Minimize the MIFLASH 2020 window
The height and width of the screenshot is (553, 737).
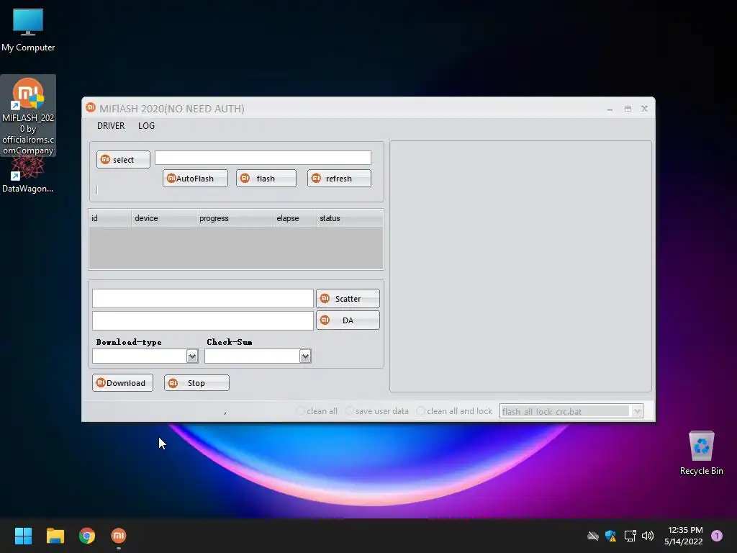pyautogui.click(x=610, y=109)
